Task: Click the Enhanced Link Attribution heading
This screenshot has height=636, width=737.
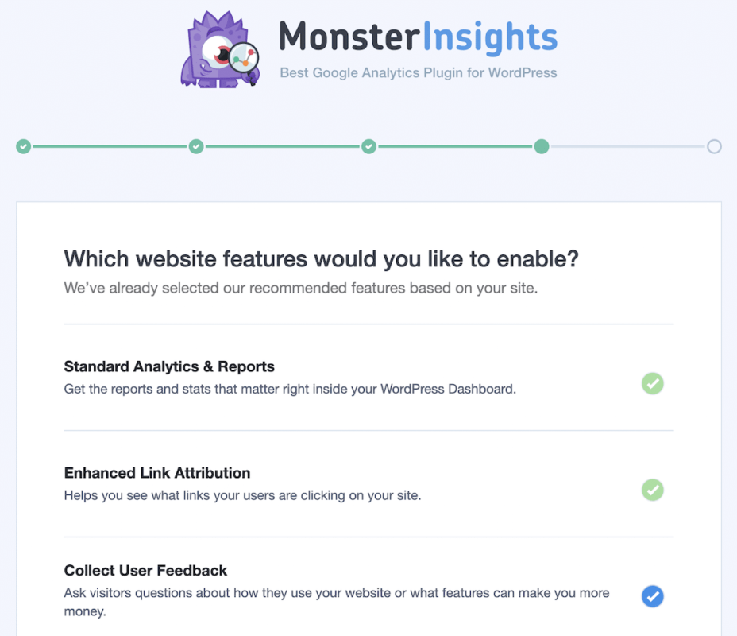Action: tap(157, 473)
